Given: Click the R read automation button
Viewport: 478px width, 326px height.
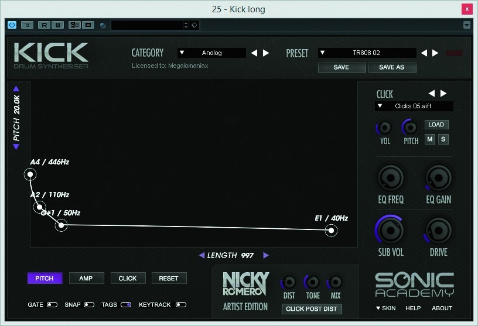Looking at the screenshot, I should pos(45,25).
